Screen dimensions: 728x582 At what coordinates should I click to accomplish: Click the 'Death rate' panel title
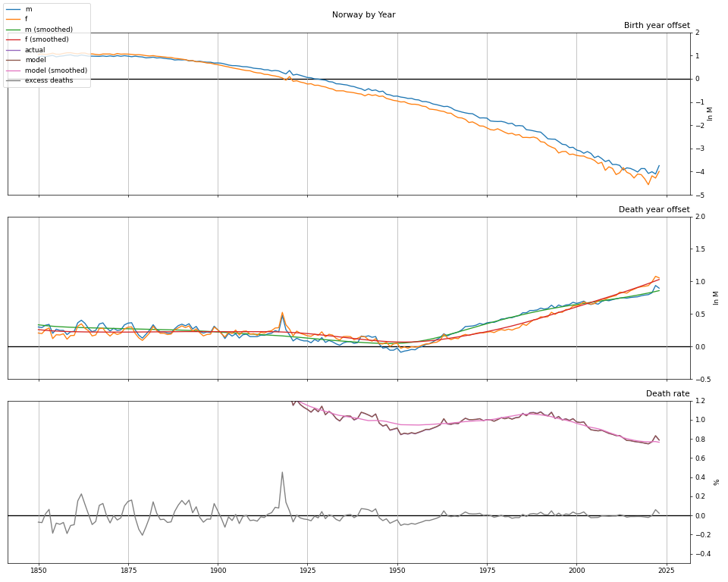pyautogui.click(x=667, y=394)
